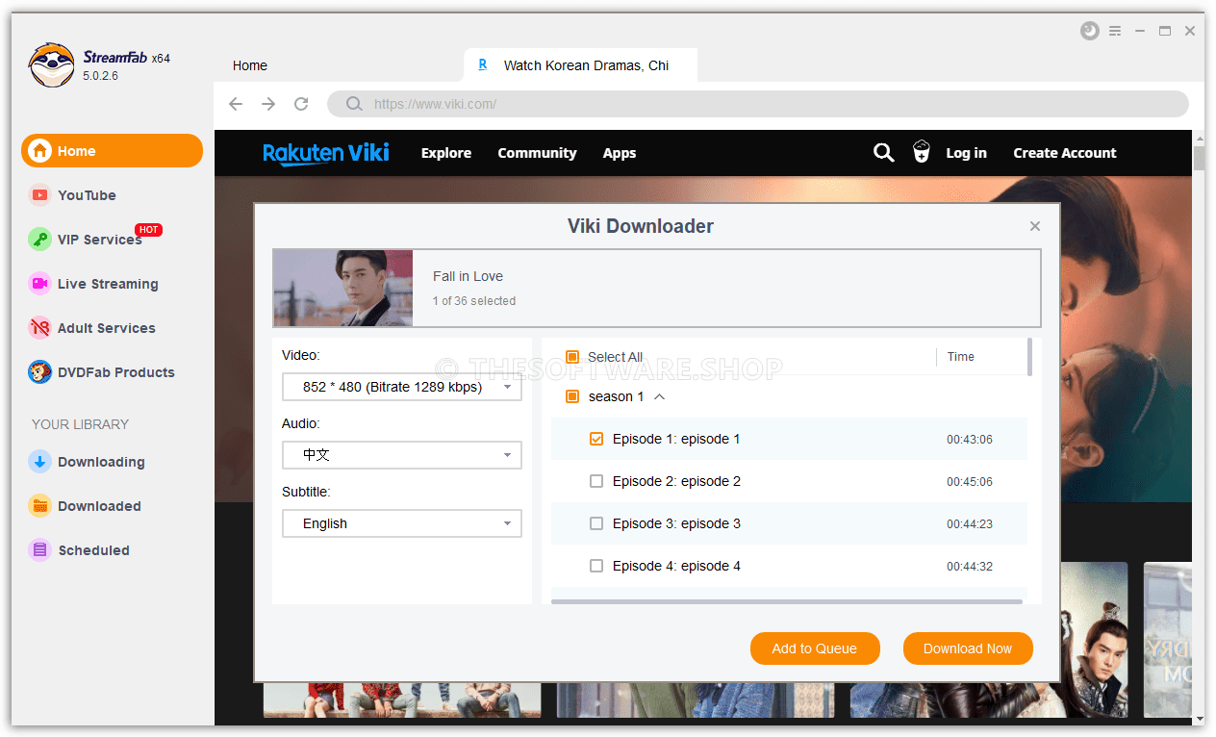Click the Fall in Love thumbnail

[x=343, y=289]
